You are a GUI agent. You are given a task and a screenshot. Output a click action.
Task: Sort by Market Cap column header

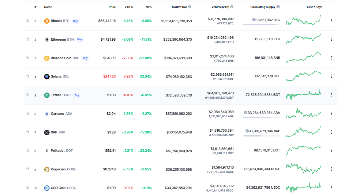(x=179, y=7)
